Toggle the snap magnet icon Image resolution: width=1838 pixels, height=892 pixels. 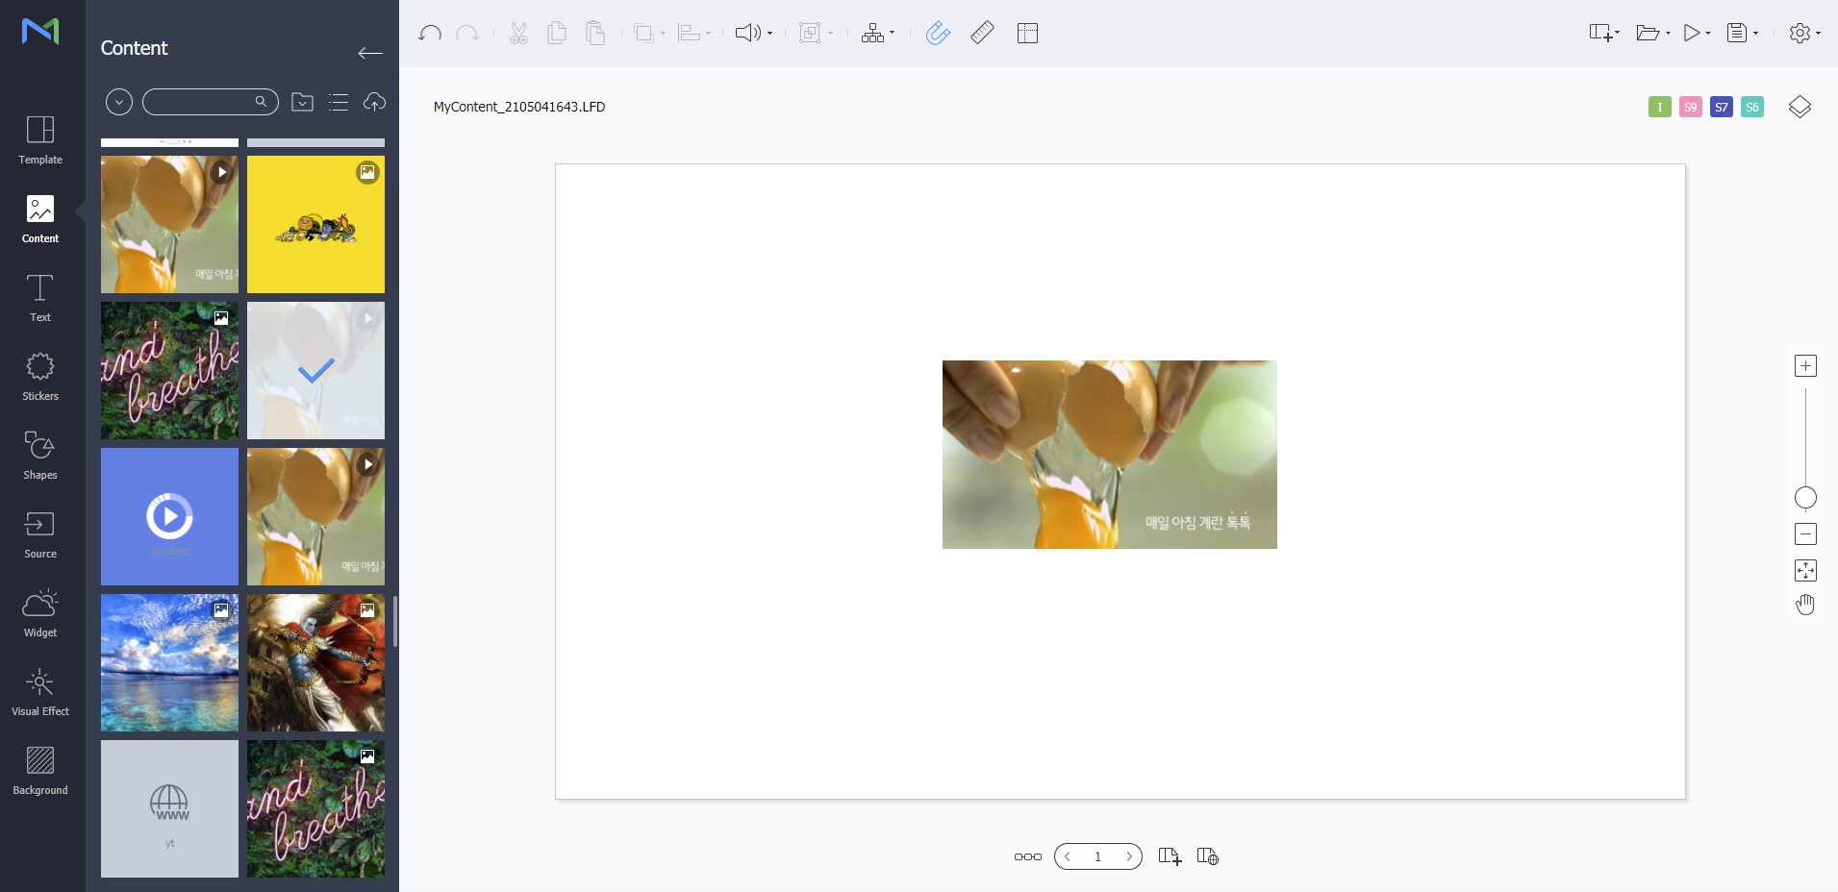[x=938, y=34]
